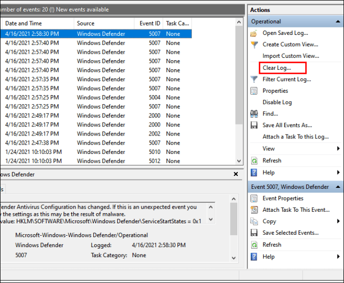Image resolution: width=344 pixels, height=283 pixels.
Task: Click the event description box scroll-down arrow
Action: point(211,219)
